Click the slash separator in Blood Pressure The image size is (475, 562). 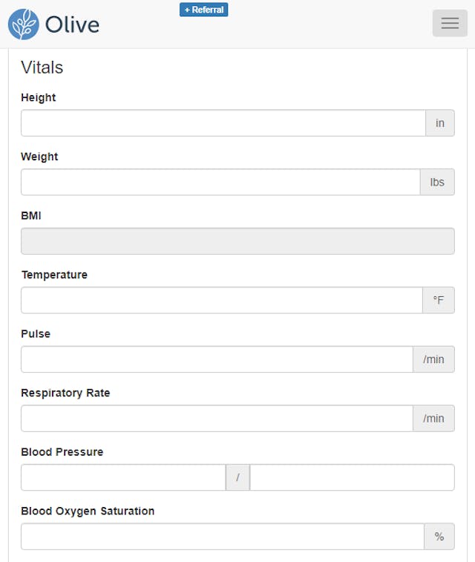(237, 477)
